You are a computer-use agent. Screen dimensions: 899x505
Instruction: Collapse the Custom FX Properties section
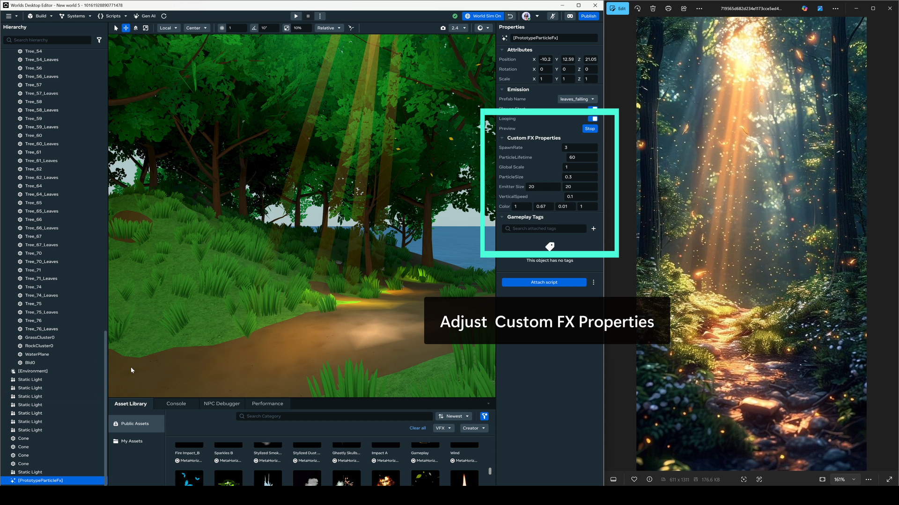click(x=502, y=137)
